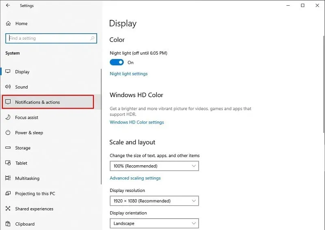The image size is (325, 230).
Task: Click the Storage drive icon
Action: click(x=8, y=148)
